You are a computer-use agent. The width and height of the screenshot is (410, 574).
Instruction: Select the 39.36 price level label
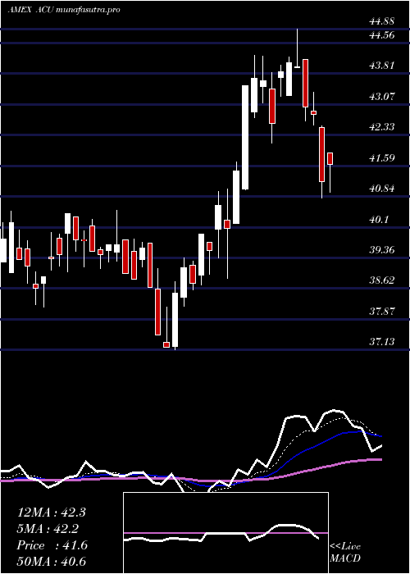point(382,250)
